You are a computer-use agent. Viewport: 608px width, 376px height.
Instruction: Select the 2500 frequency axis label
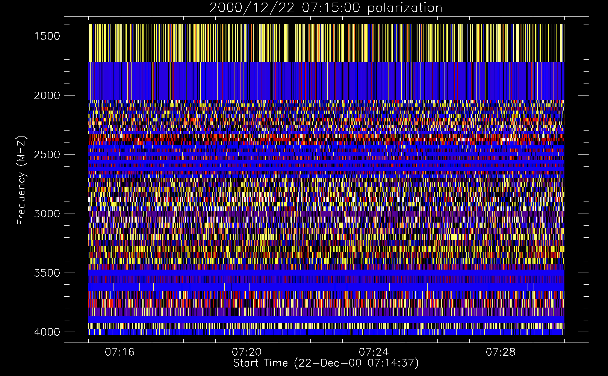point(47,155)
